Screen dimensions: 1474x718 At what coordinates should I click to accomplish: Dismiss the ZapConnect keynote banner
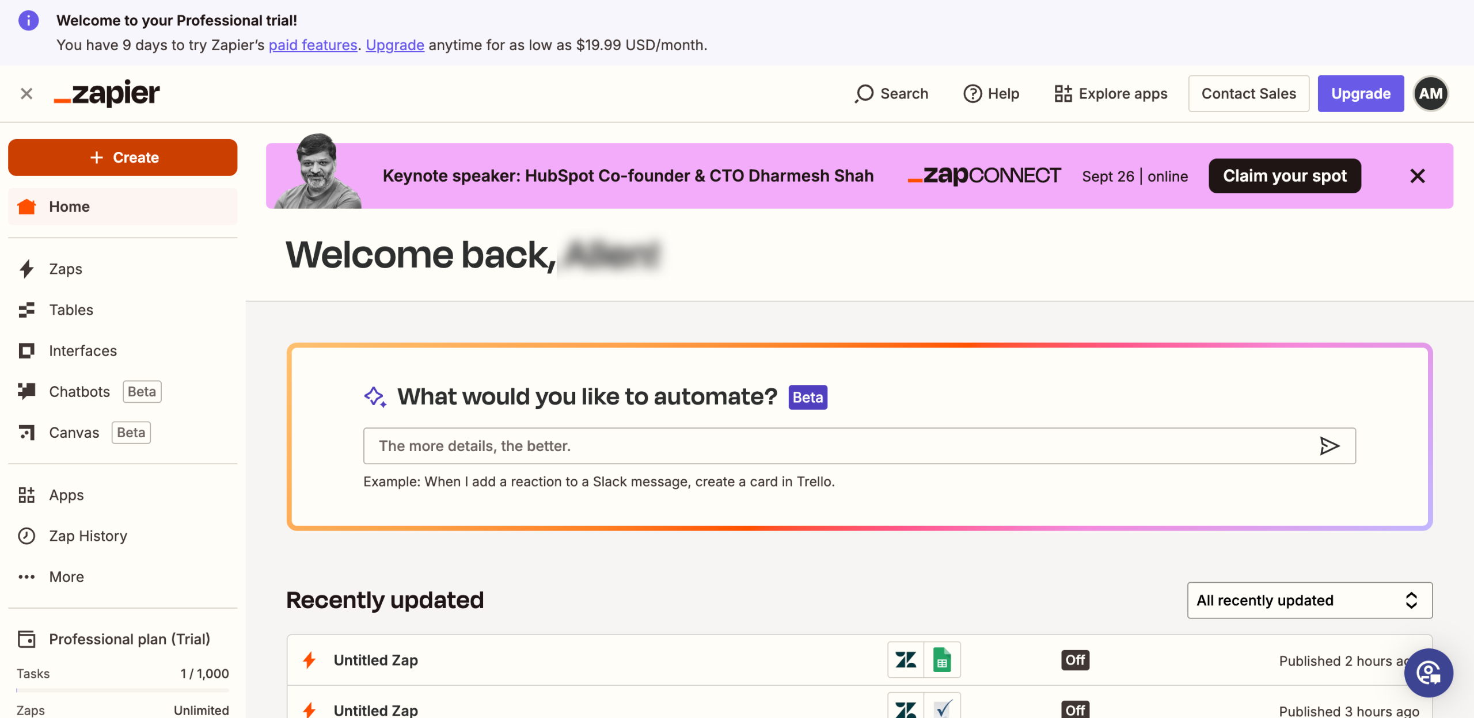pos(1417,176)
